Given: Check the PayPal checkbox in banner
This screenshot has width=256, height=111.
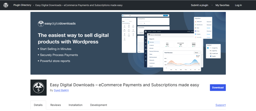Looking at the screenshot, I should 208,56.
